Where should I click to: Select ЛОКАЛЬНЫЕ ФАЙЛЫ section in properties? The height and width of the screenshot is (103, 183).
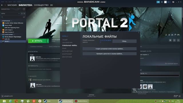point(69,45)
